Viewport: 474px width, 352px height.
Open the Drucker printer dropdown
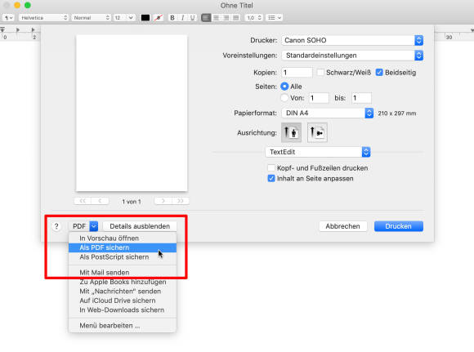point(352,40)
